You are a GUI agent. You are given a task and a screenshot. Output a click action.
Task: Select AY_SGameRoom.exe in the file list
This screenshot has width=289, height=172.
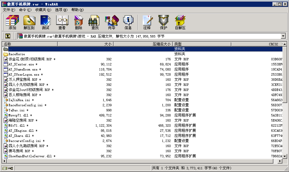(23, 69)
